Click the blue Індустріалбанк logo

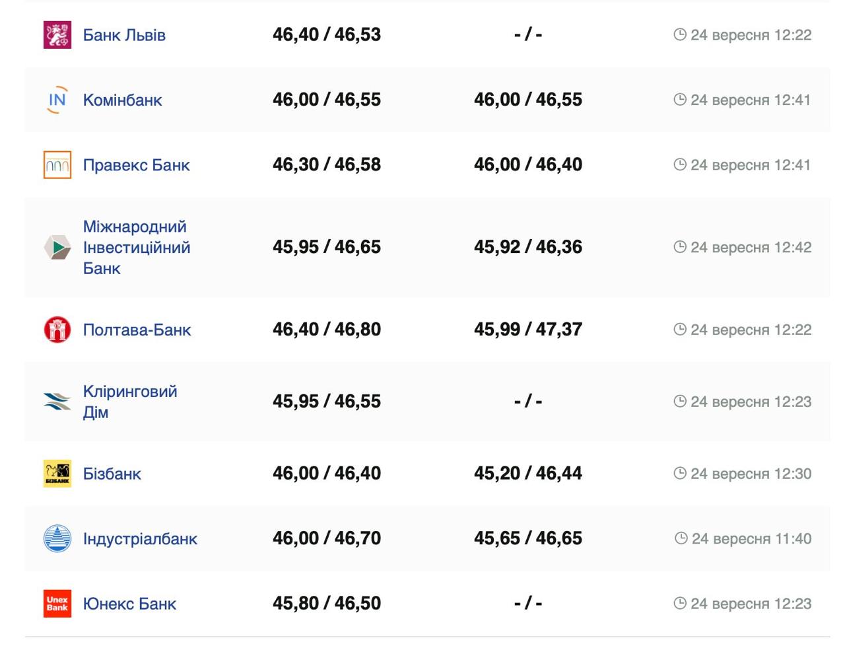[x=57, y=538]
